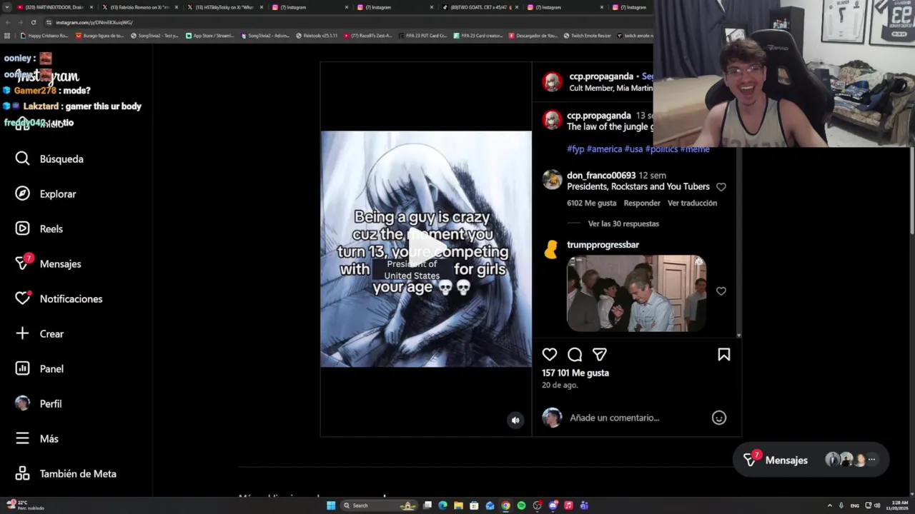Like trumpprogressbar's GIF comment
The width and height of the screenshot is (915, 514).
[721, 291]
